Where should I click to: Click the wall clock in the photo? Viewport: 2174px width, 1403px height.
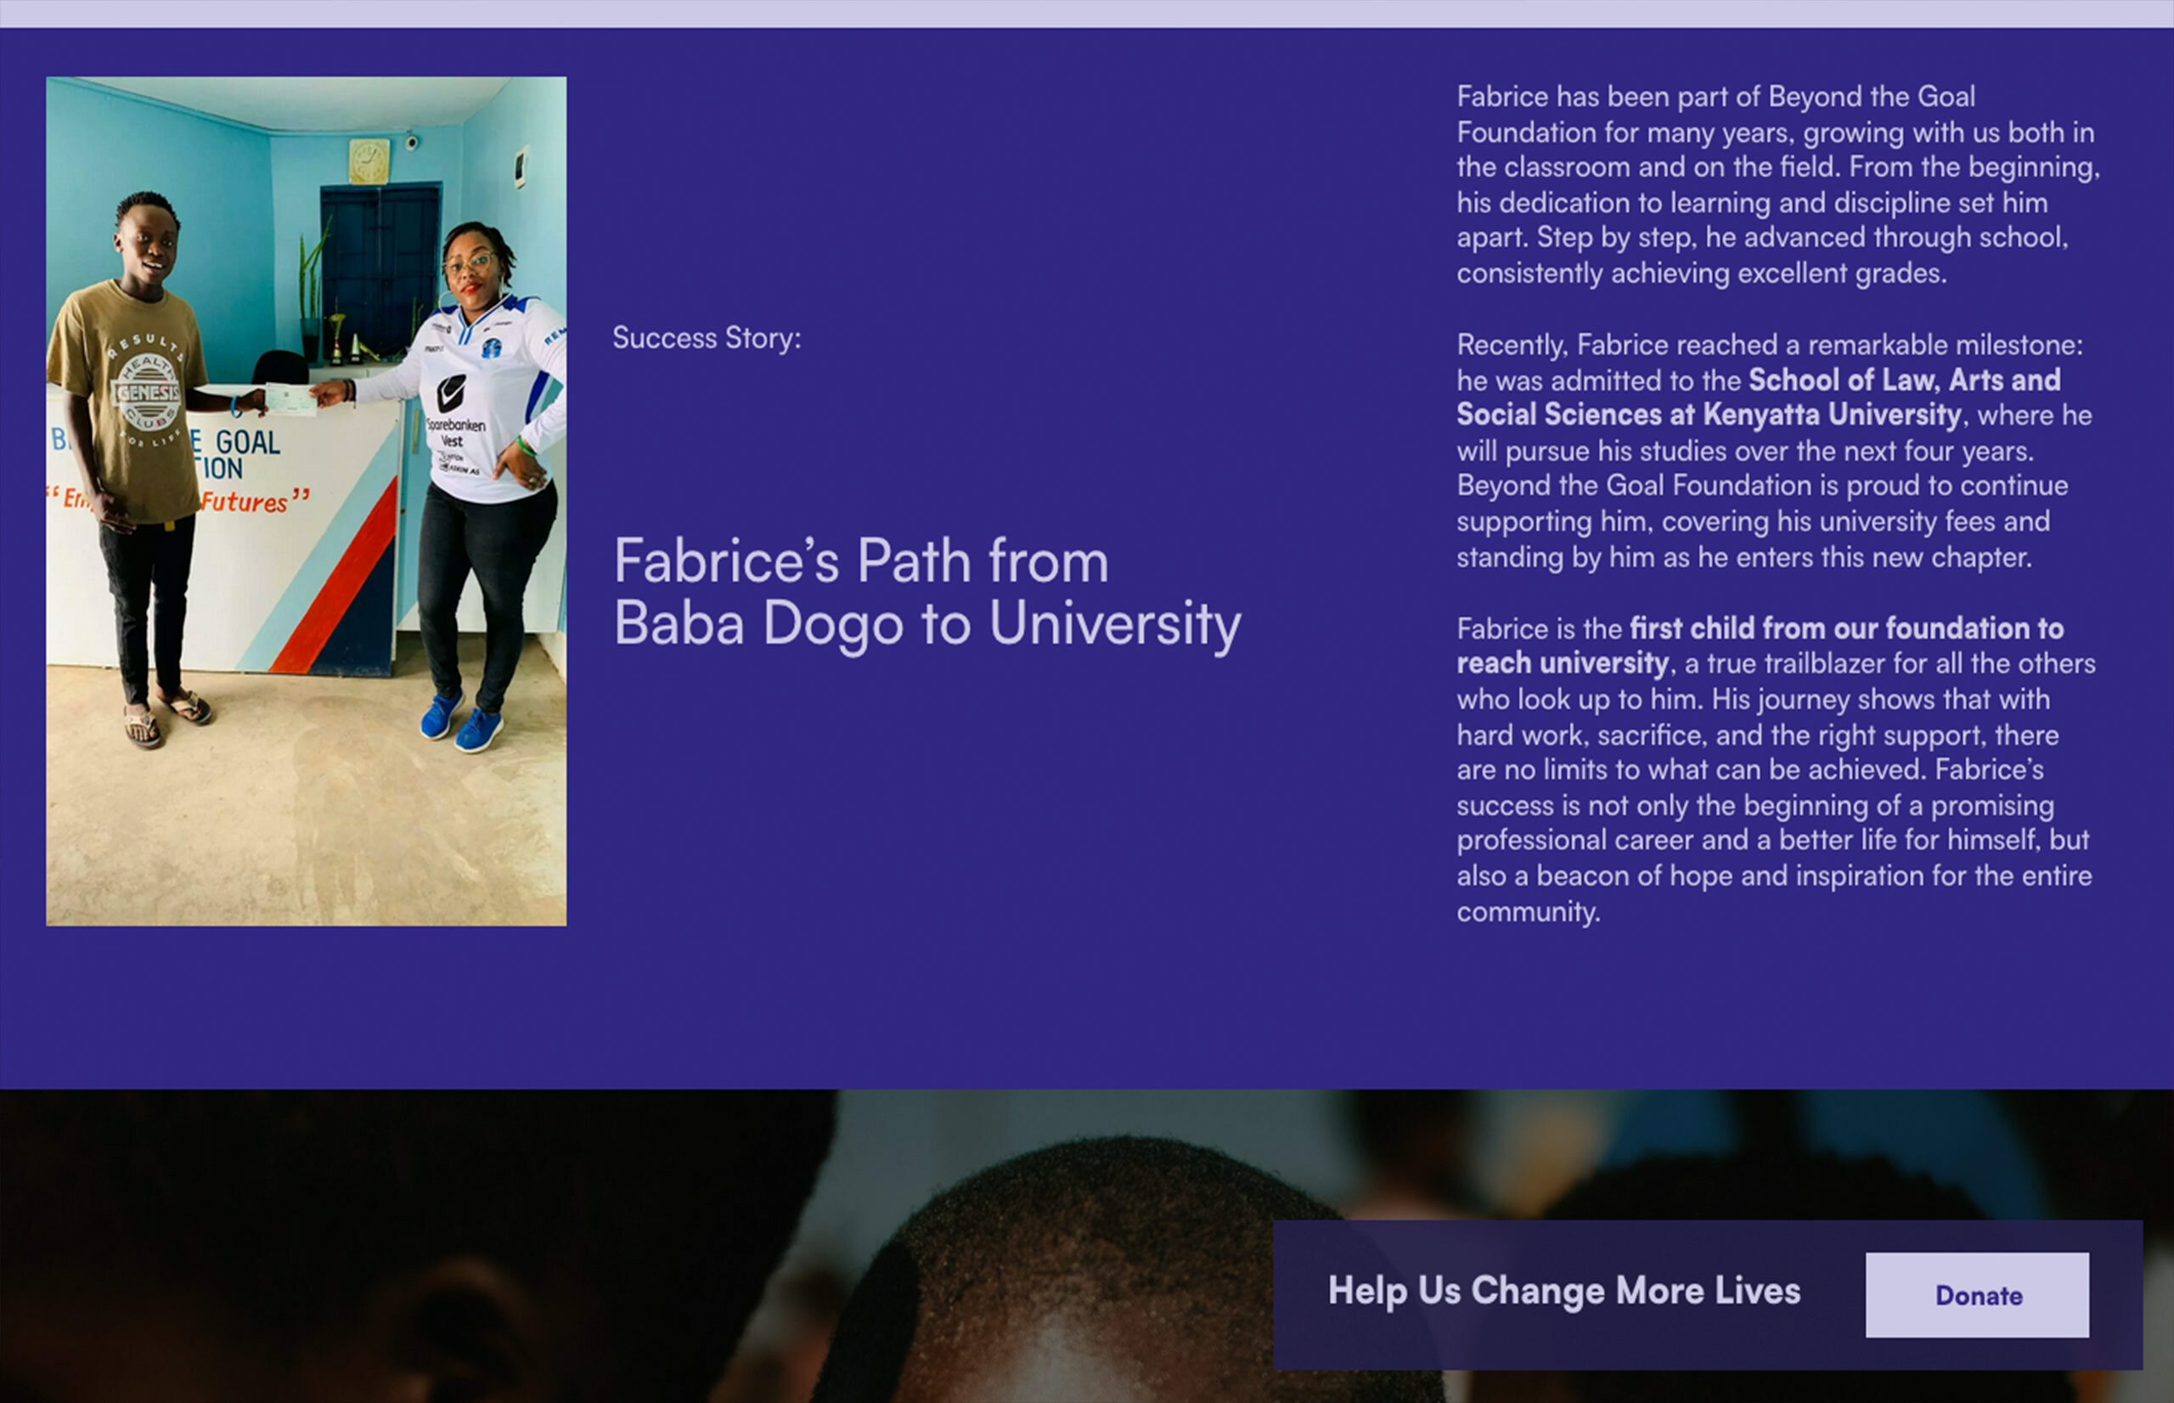[x=369, y=161]
